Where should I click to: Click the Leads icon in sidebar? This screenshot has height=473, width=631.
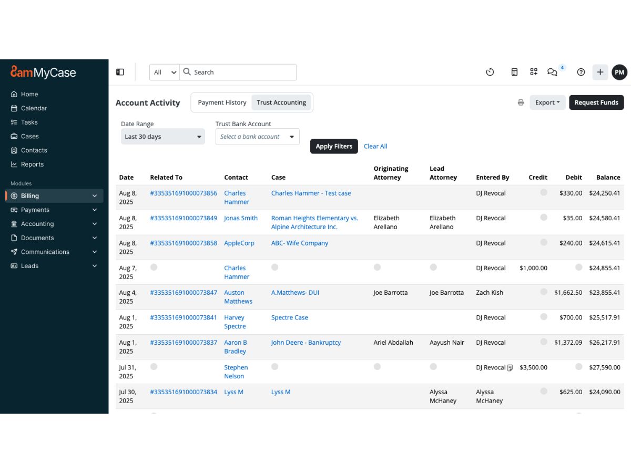pos(14,266)
